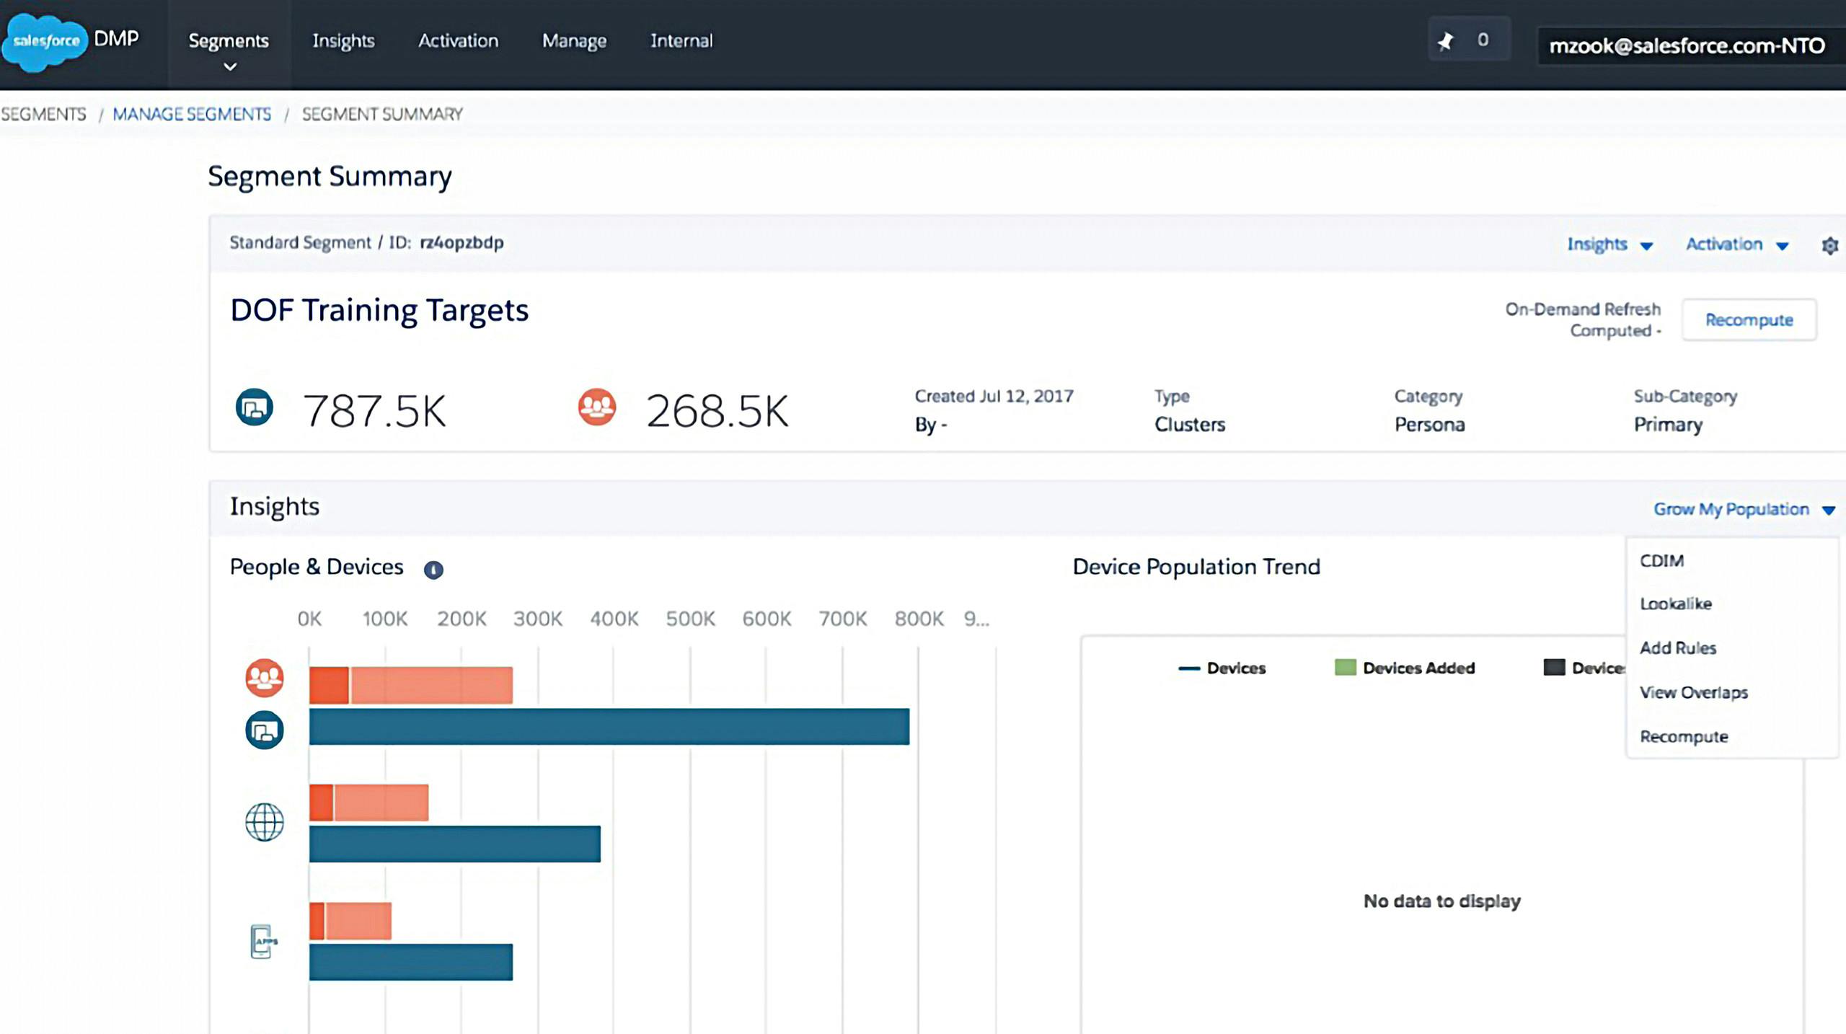Click the people icon beside 268.5K

[x=597, y=407]
